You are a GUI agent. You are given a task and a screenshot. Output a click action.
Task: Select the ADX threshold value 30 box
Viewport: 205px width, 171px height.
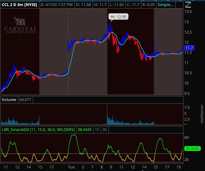(x=104, y=130)
